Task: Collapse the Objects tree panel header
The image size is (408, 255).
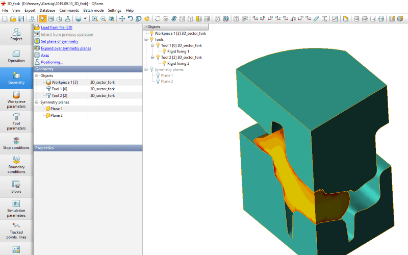Action: tap(145, 27)
